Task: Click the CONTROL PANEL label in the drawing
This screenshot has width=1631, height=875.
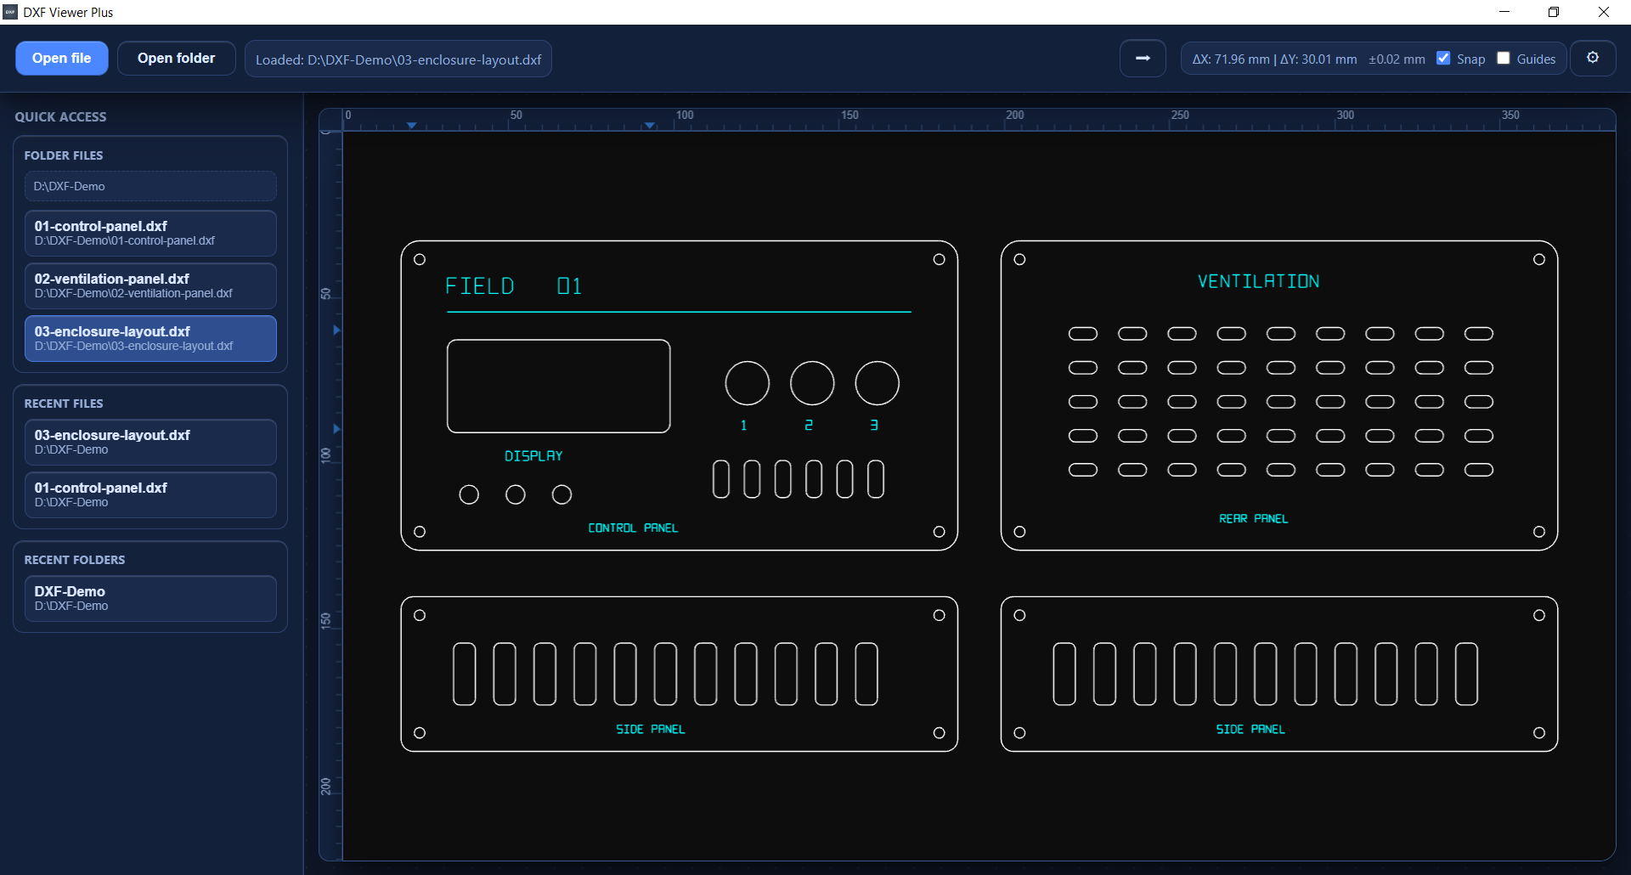Action: click(x=633, y=528)
